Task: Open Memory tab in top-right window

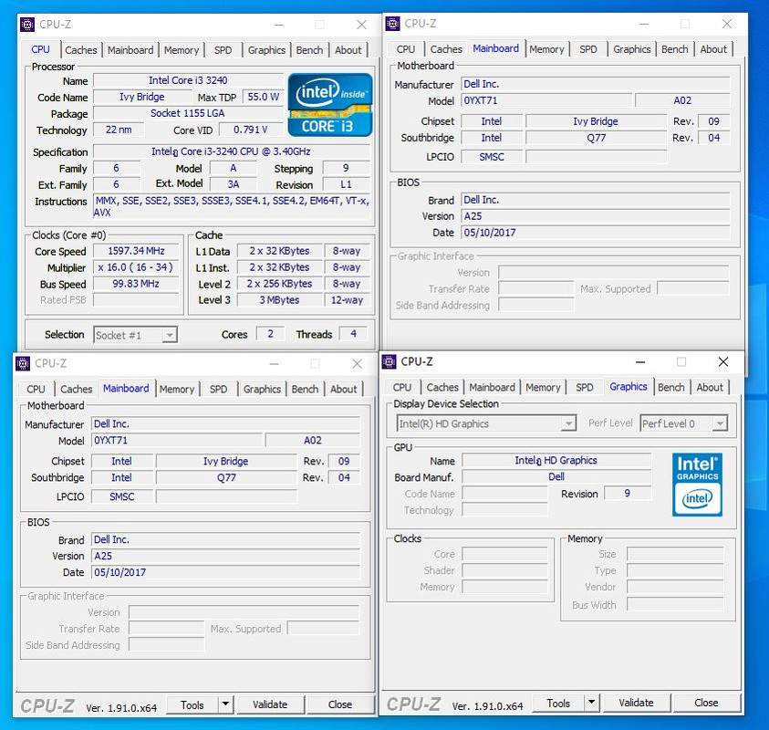Action: [x=546, y=49]
